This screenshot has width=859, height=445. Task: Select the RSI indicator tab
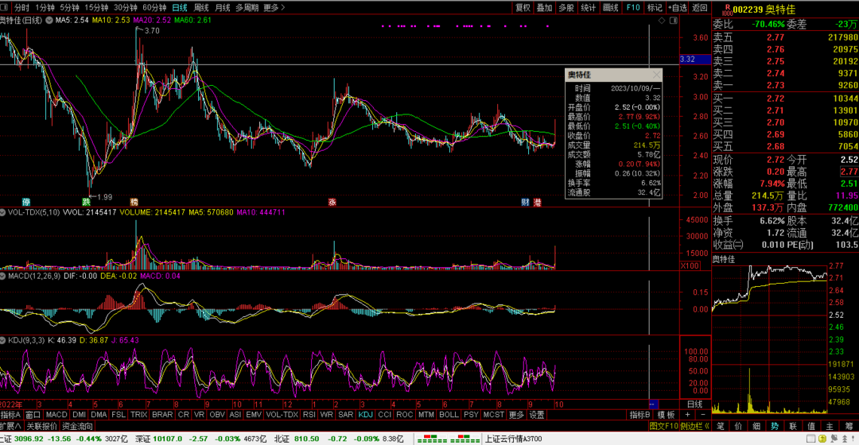pyautogui.click(x=309, y=415)
